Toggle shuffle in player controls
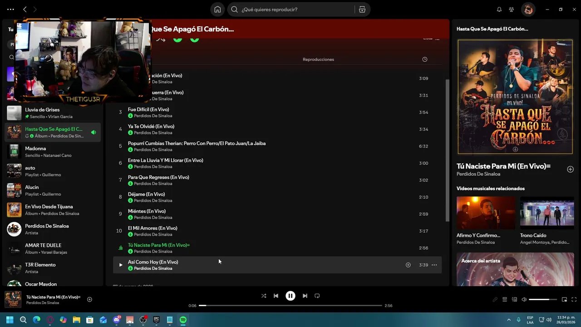Image resolution: width=581 pixels, height=327 pixels. tap(264, 296)
